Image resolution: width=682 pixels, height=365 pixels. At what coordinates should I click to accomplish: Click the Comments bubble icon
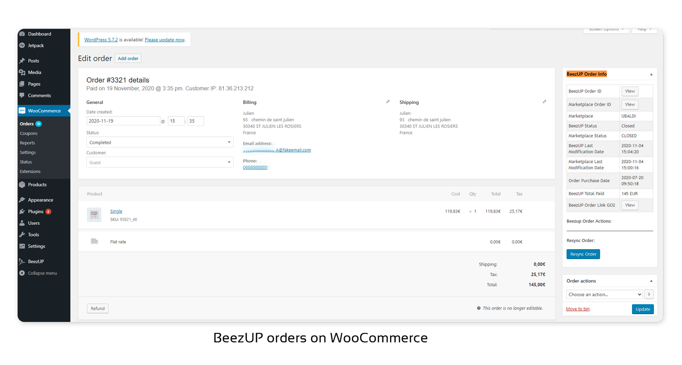[x=22, y=95]
